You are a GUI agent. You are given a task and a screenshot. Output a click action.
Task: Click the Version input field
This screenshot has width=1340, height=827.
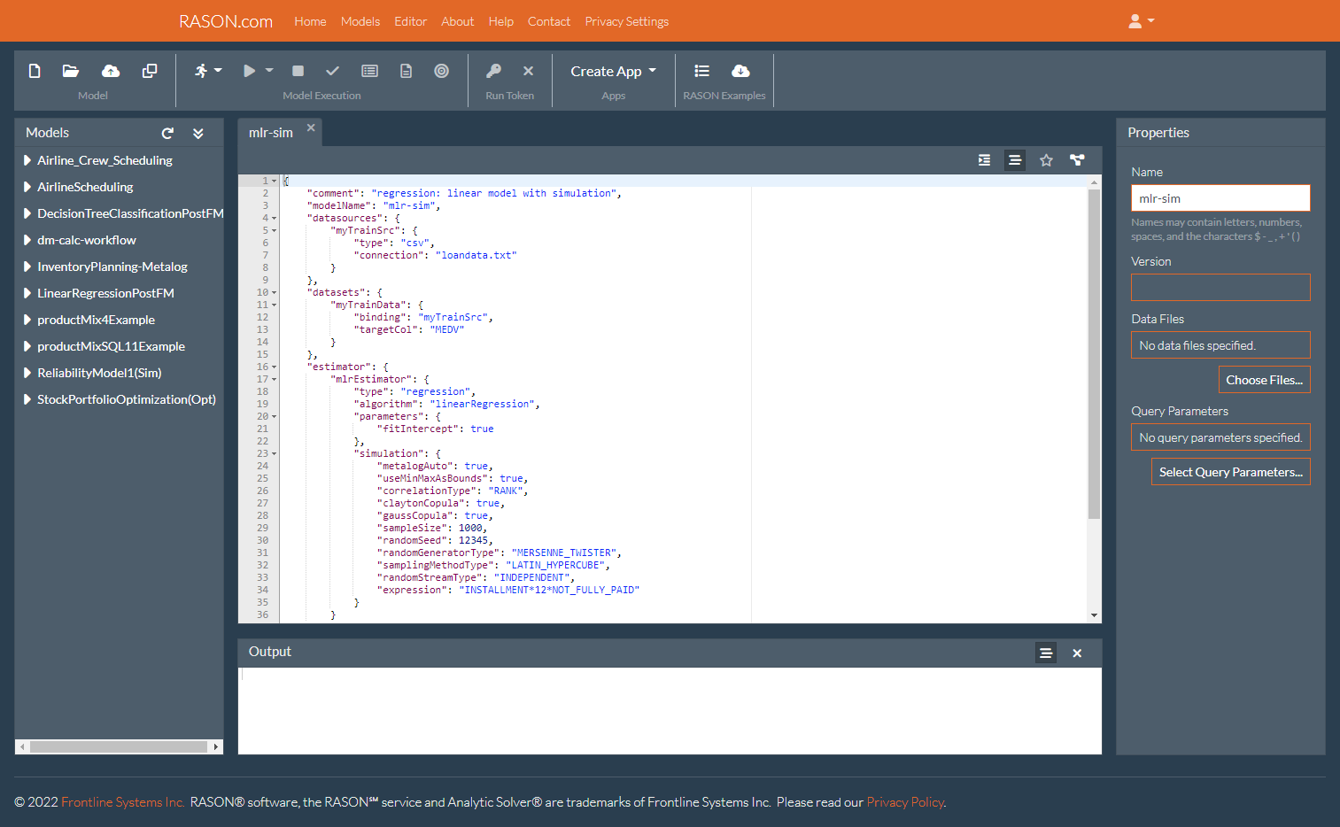(x=1220, y=287)
